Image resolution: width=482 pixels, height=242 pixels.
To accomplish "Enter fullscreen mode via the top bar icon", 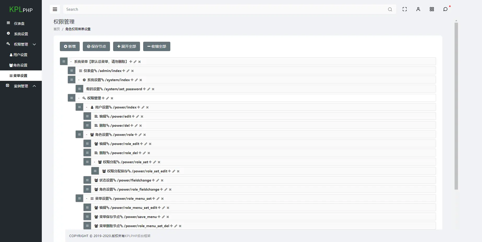I will pyautogui.click(x=405, y=9).
